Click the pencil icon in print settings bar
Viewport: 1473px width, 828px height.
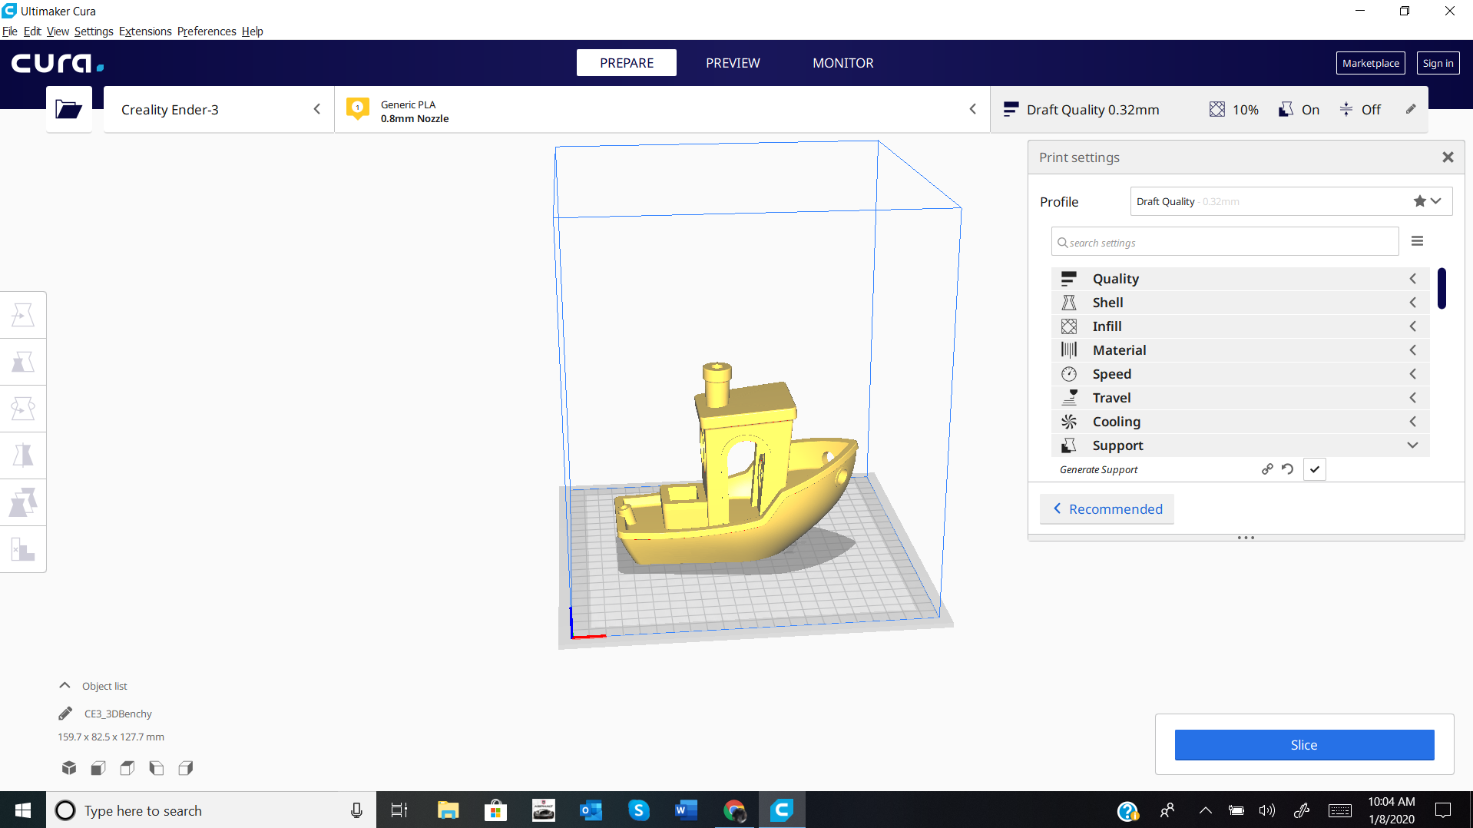(1411, 109)
